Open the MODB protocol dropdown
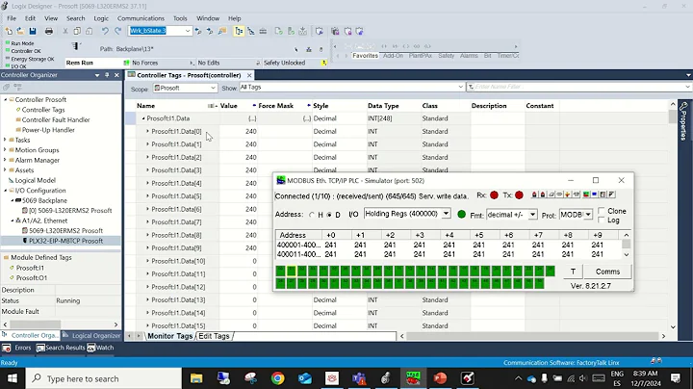This screenshot has width=693, height=389. (588, 215)
